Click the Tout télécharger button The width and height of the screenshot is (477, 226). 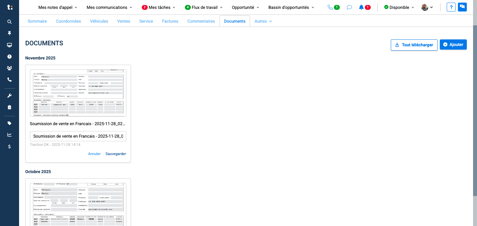click(414, 45)
